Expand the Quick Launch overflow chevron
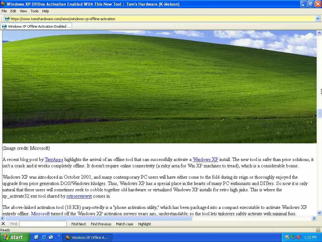The width and height of the screenshot is (322, 242). 58,236
